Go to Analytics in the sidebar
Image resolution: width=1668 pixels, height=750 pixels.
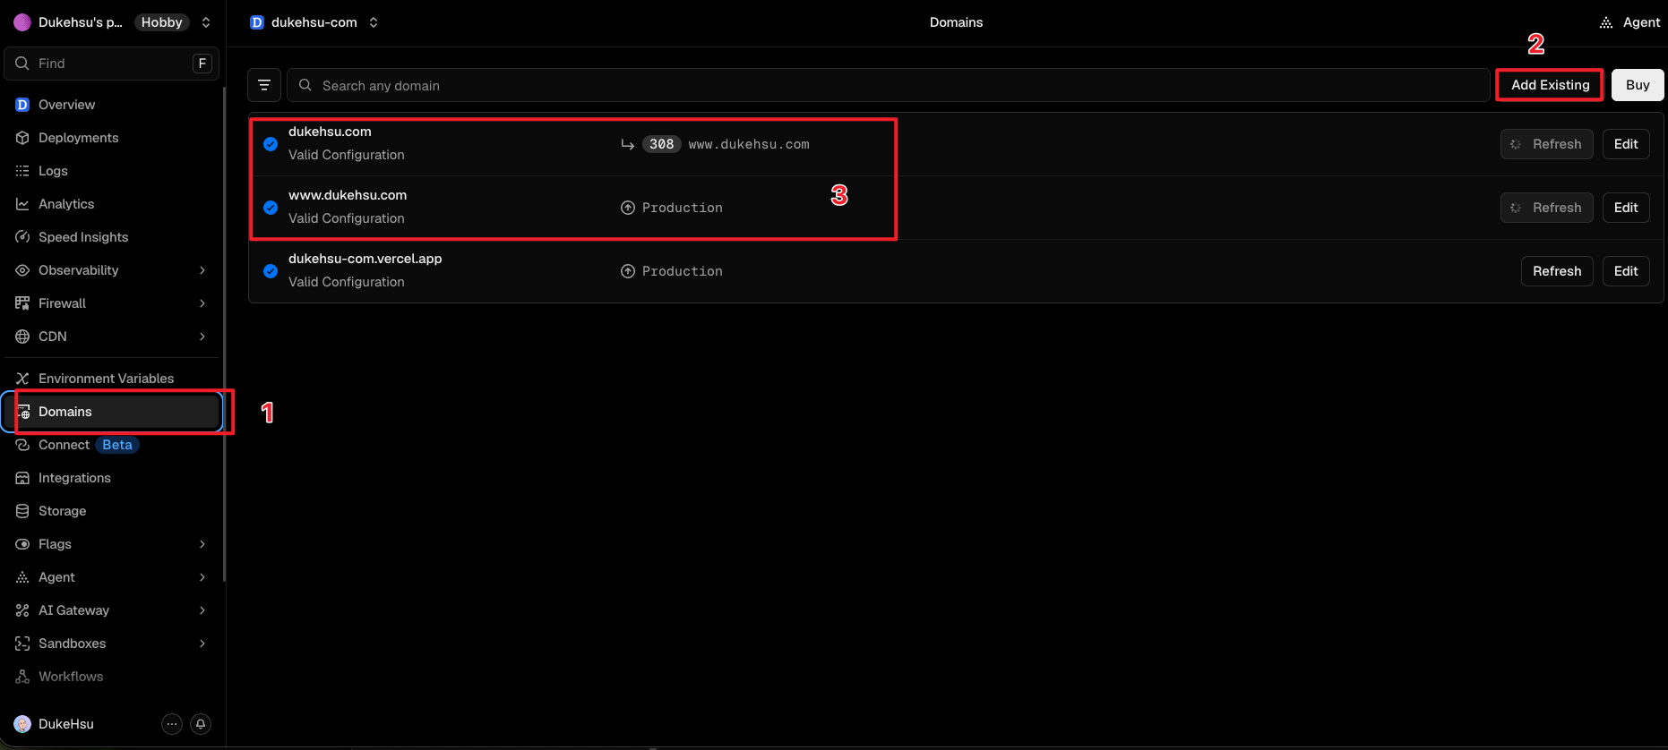tap(112, 204)
